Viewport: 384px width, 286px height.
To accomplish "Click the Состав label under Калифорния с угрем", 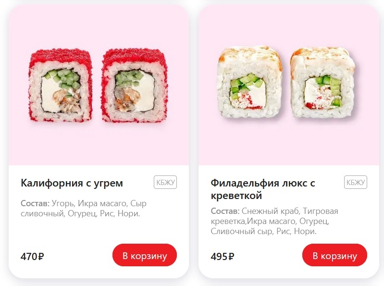I will (35, 203).
